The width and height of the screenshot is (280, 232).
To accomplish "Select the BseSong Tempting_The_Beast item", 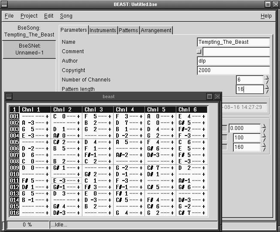I will tap(28, 31).
